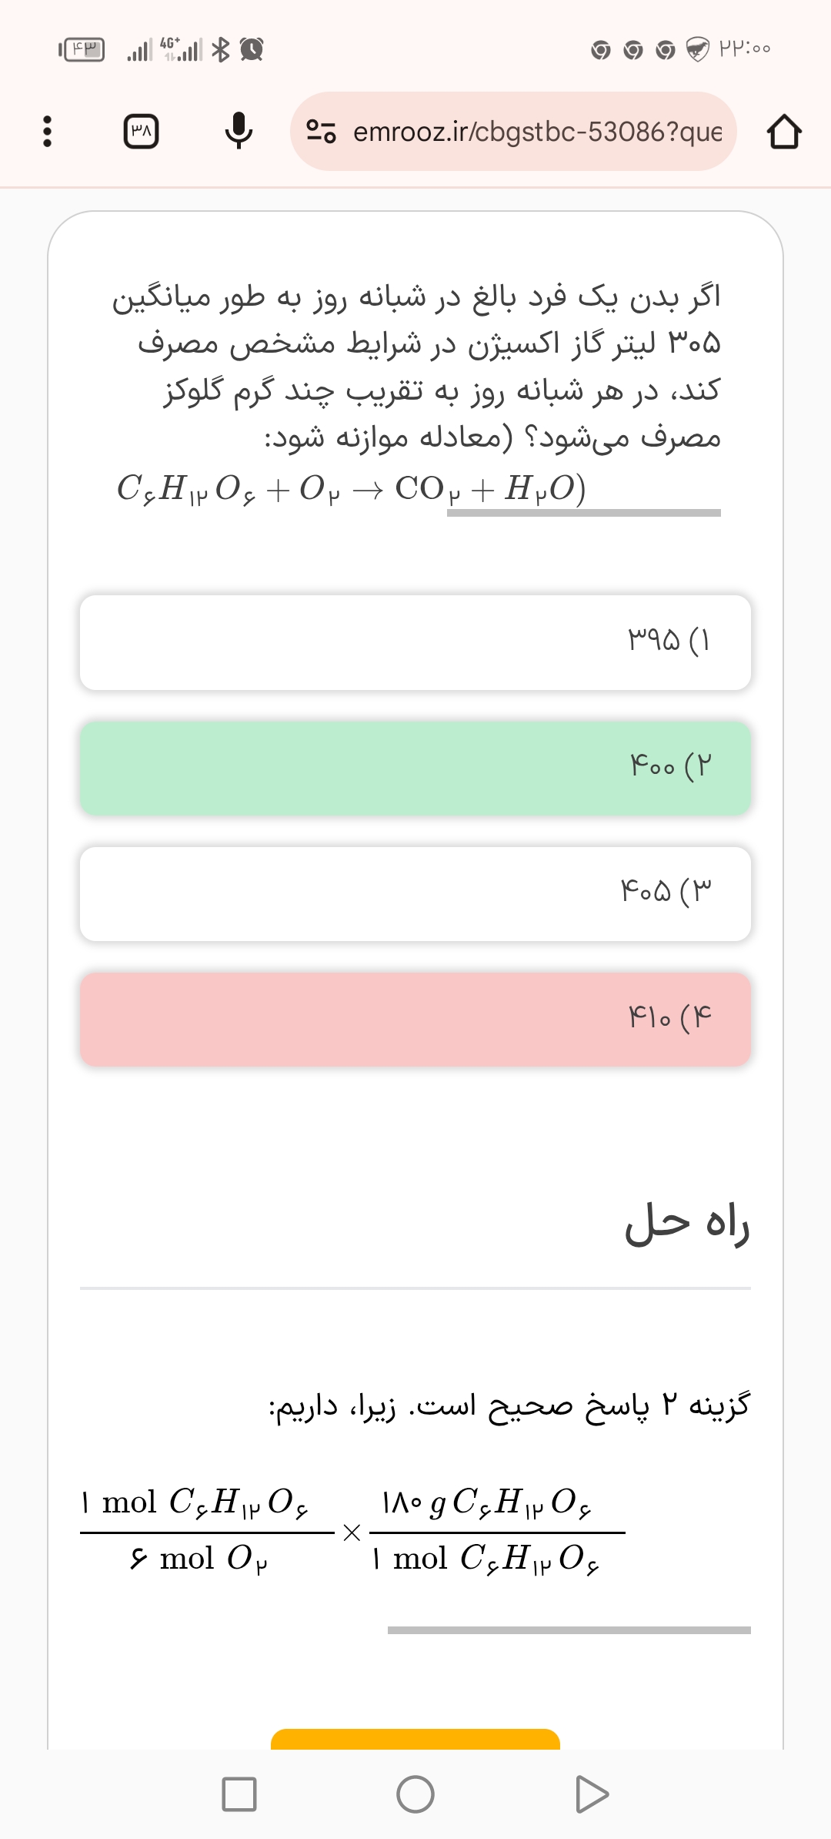Select green answer option 2 (۴۰۰)
The image size is (831, 1839).
(415, 768)
